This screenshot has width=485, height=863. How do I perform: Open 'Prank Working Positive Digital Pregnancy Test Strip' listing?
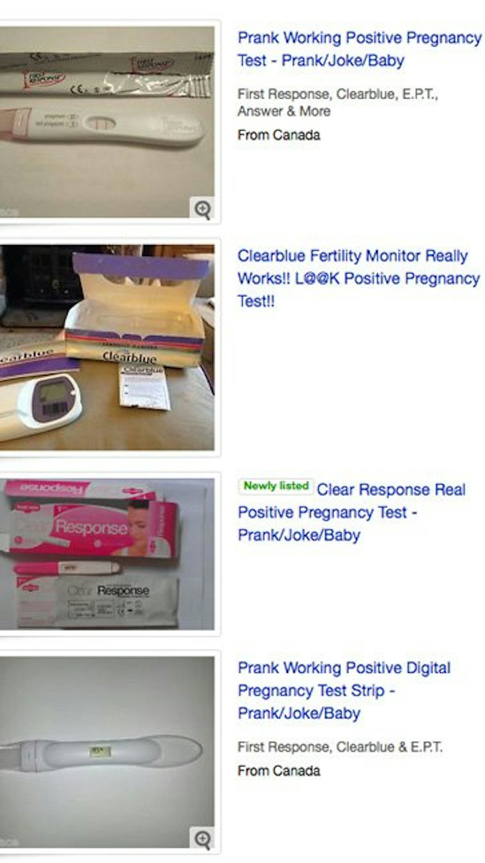344,691
